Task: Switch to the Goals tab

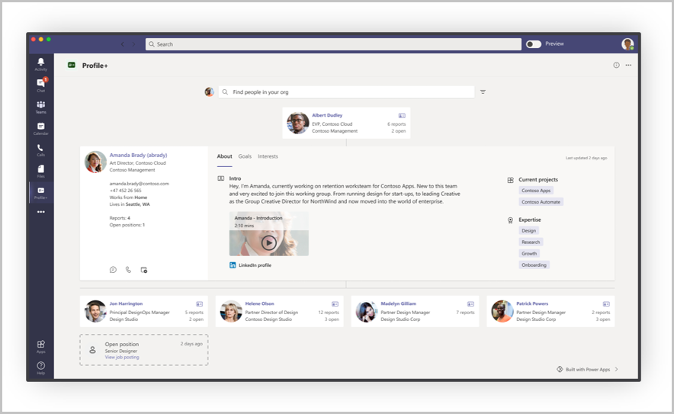Action: 245,156
